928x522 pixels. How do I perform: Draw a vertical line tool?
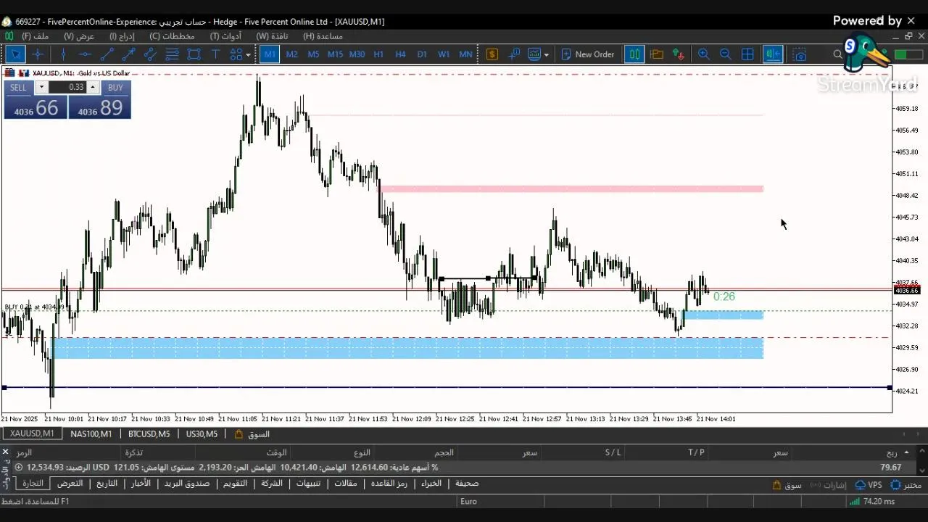(x=63, y=54)
